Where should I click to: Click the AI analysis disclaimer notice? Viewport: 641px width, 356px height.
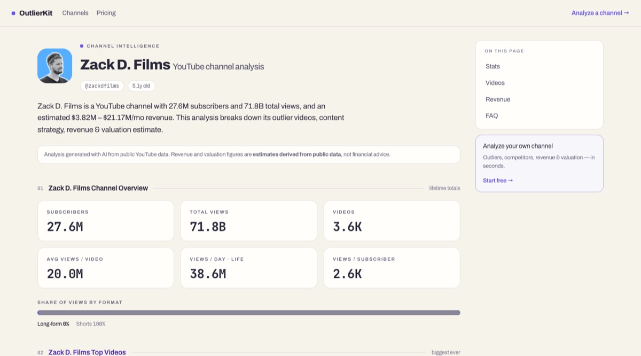point(249,154)
